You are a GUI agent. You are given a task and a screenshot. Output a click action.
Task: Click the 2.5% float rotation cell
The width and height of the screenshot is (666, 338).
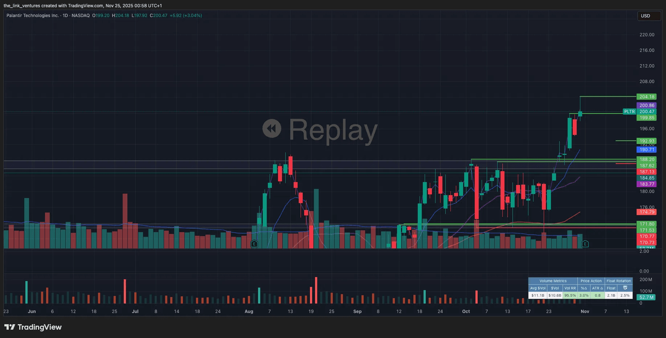coord(625,296)
